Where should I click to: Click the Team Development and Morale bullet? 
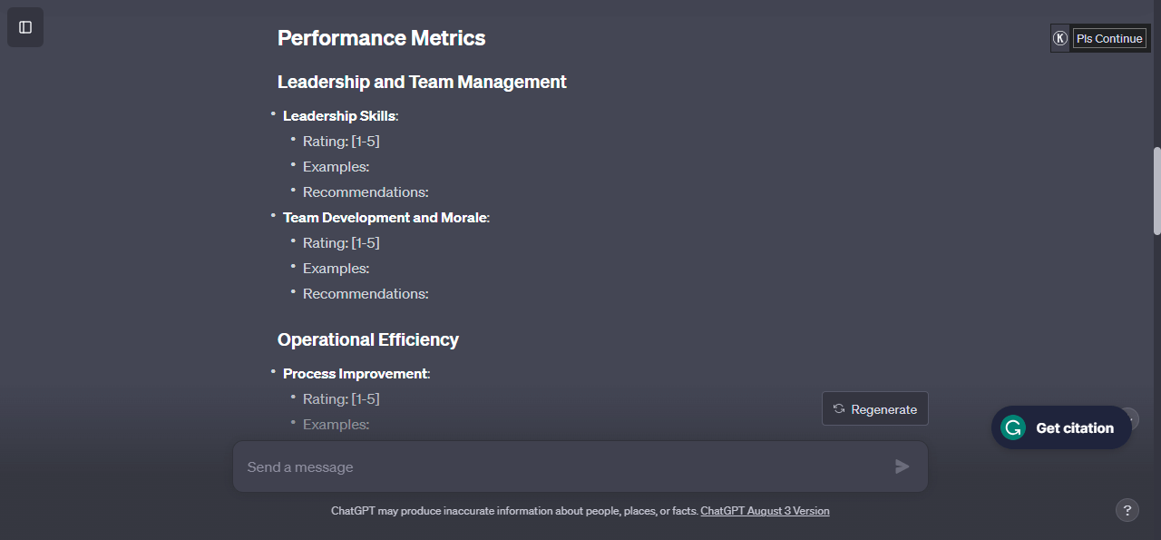pos(386,218)
